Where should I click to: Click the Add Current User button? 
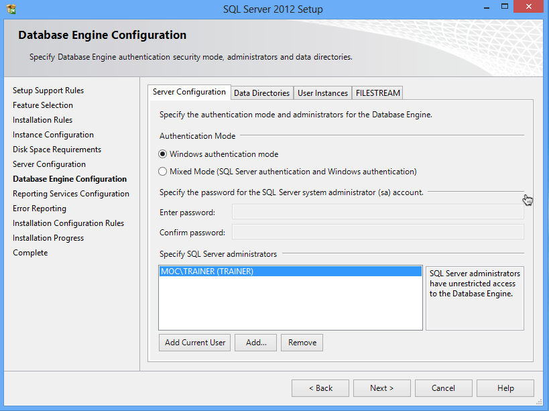(195, 343)
